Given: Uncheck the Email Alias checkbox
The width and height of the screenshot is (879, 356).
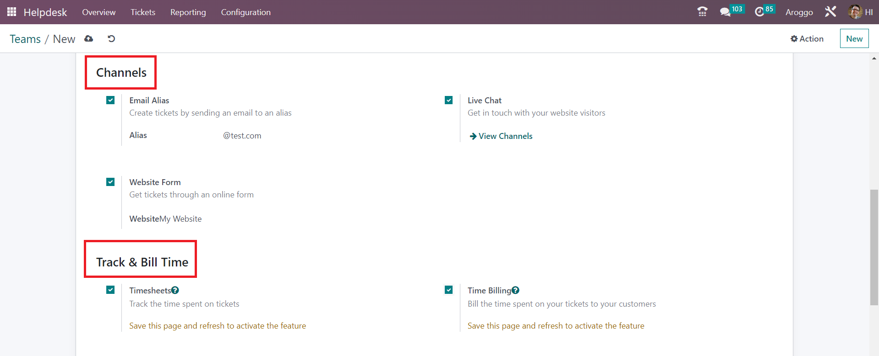Looking at the screenshot, I should (110, 100).
